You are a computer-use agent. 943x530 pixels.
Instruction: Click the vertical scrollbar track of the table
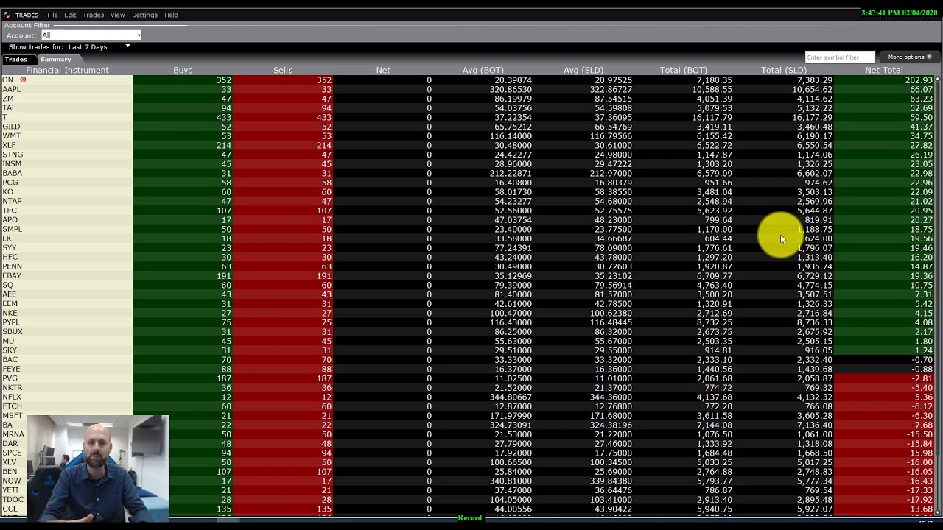coord(939,294)
